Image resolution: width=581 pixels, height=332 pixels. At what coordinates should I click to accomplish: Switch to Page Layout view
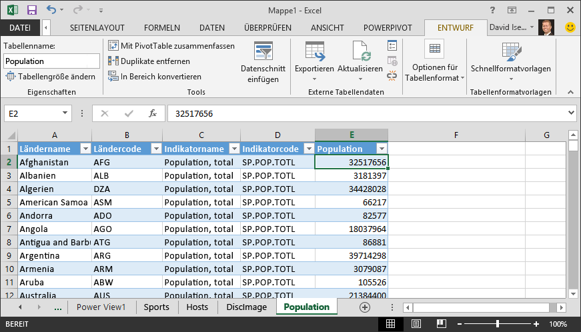click(x=416, y=324)
